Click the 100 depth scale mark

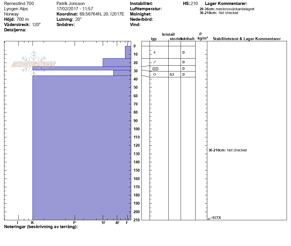[136, 129]
